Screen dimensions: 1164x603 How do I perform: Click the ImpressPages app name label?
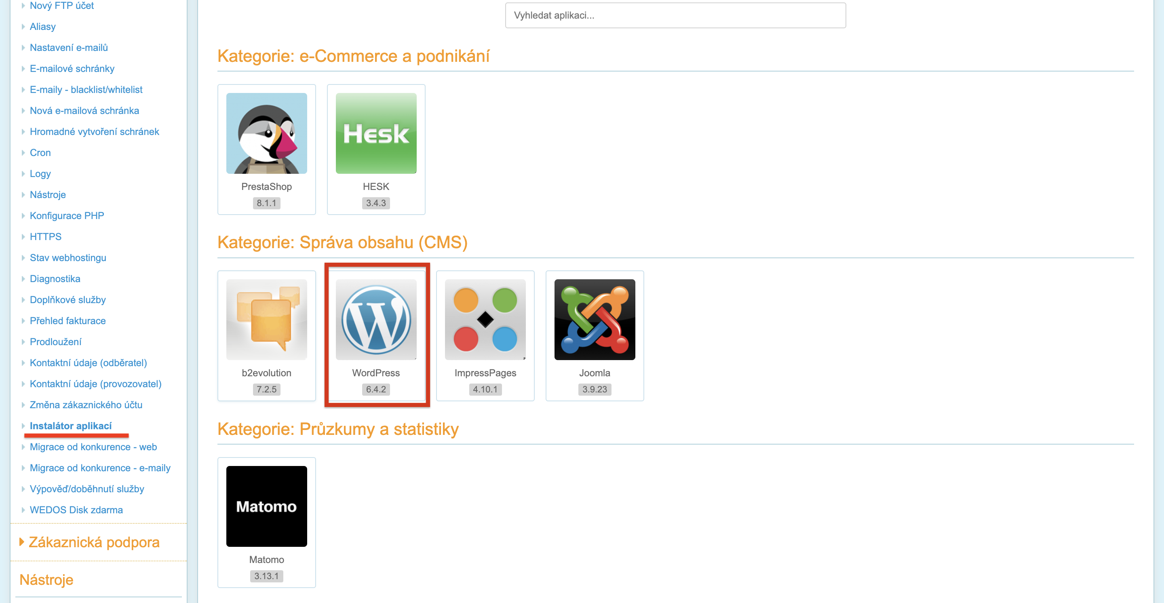point(485,373)
